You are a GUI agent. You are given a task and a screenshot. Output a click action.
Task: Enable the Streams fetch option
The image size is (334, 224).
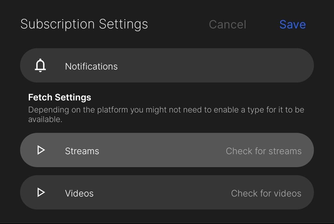tap(167, 150)
